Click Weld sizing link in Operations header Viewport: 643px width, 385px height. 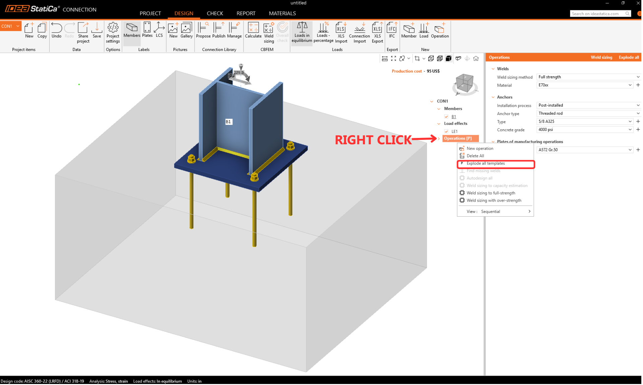tap(601, 57)
